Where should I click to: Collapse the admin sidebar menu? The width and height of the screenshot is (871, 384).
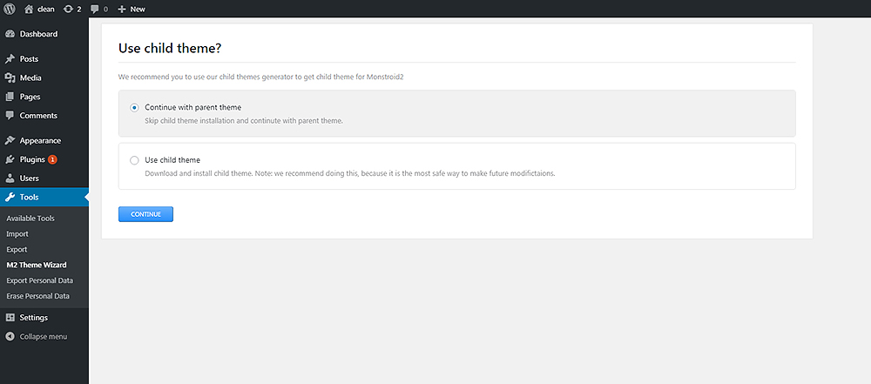click(37, 336)
